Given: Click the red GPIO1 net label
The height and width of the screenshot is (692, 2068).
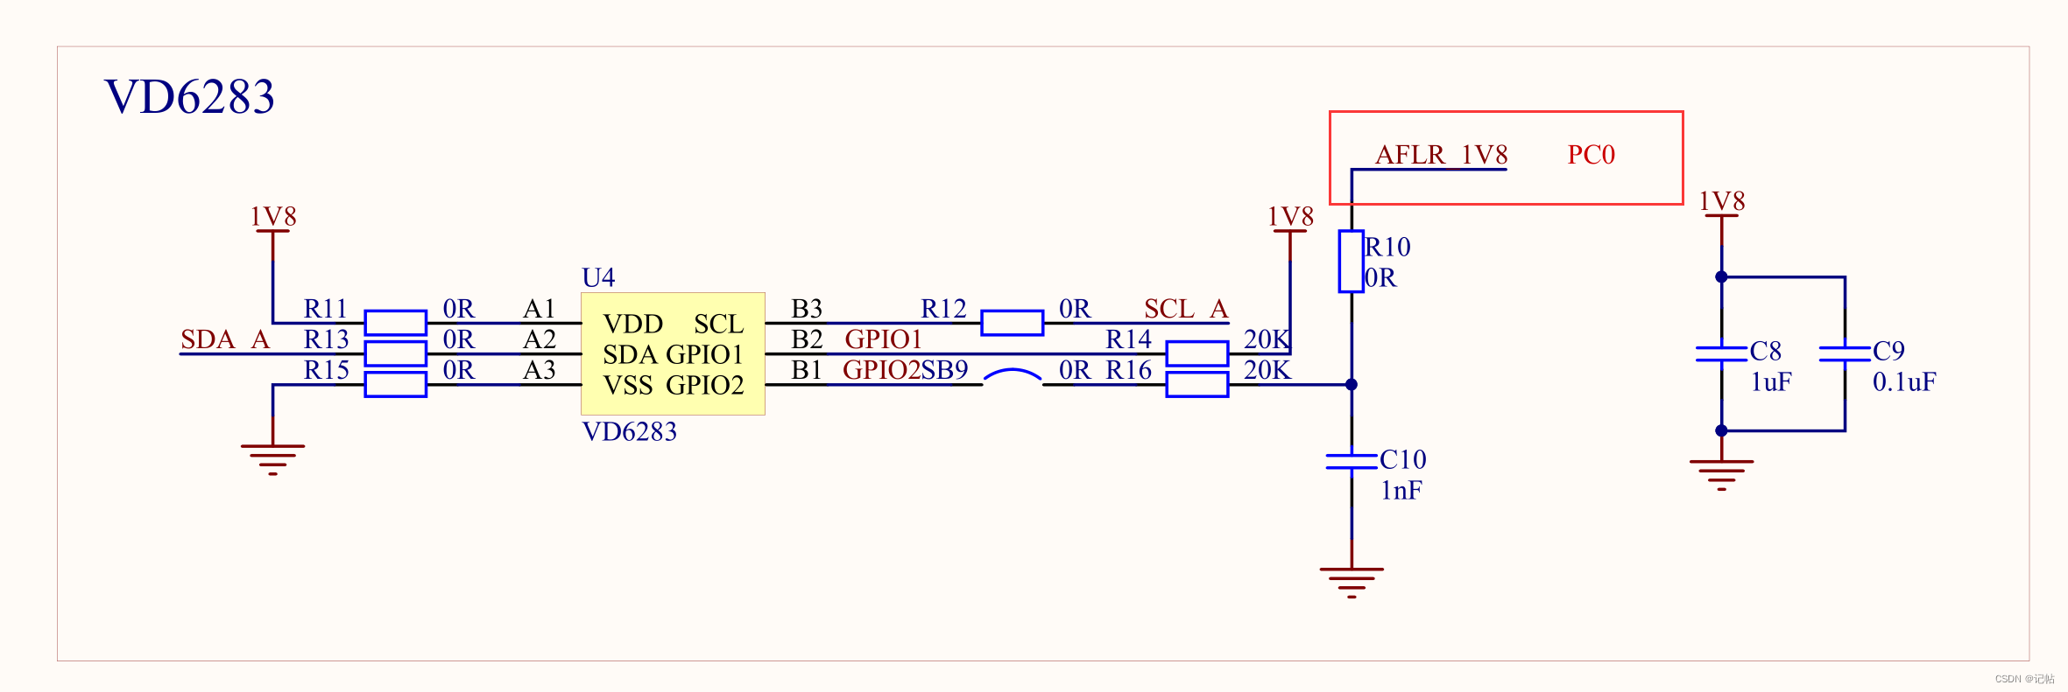Looking at the screenshot, I should tap(883, 339).
